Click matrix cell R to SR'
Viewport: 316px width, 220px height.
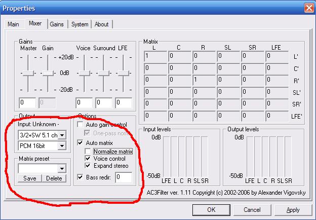click(x=204, y=104)
